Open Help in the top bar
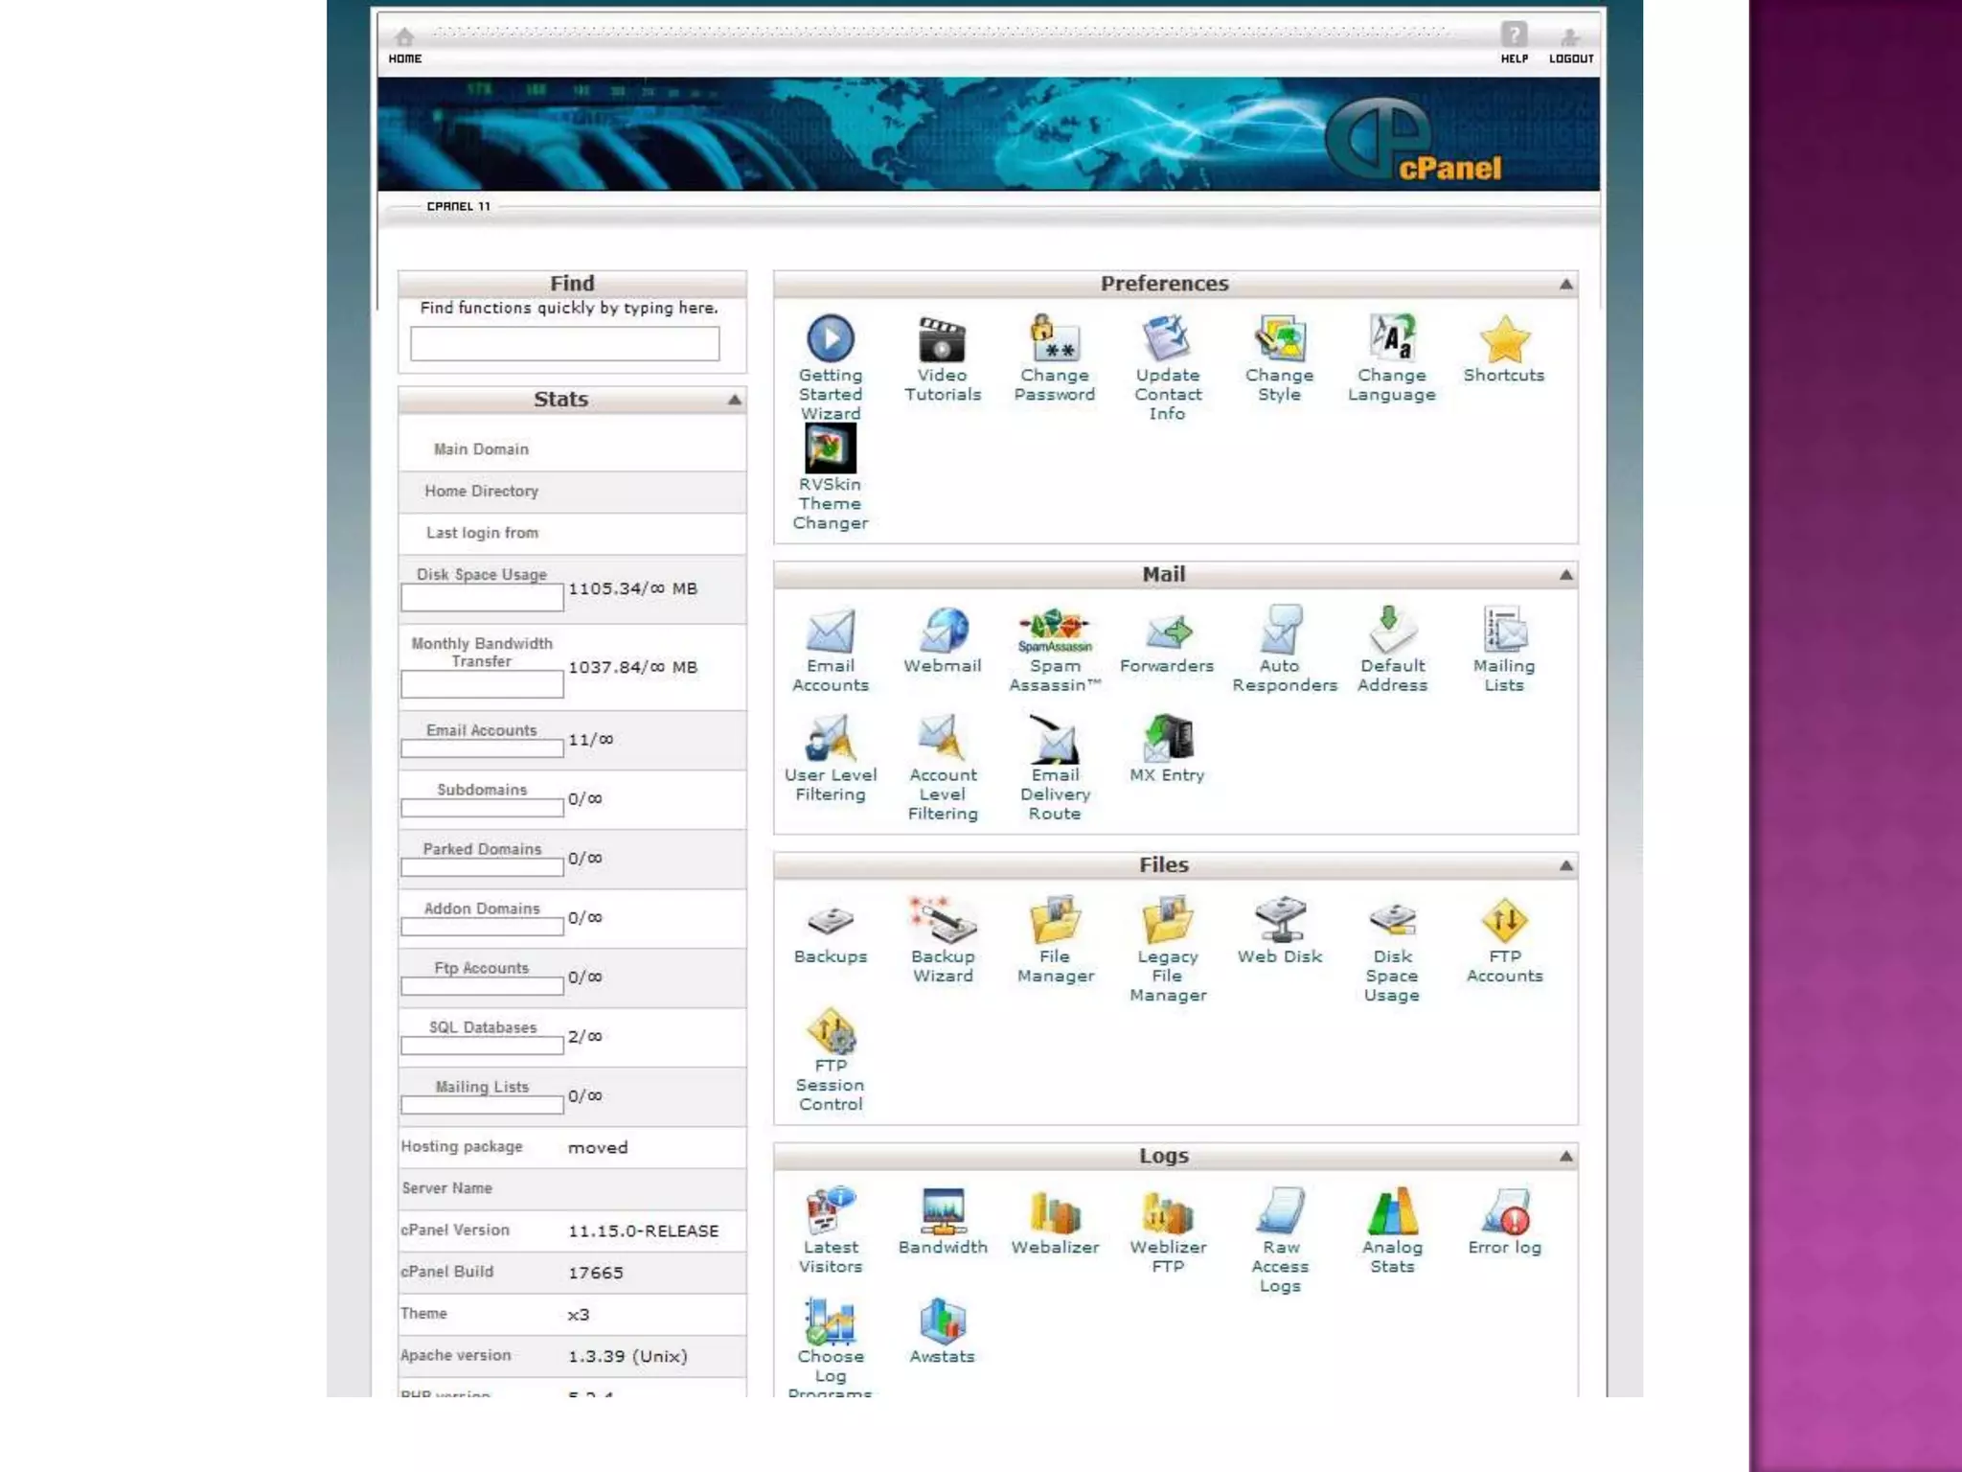The width and height of the screenshot is (1962, 1472). pos(1514,42)
